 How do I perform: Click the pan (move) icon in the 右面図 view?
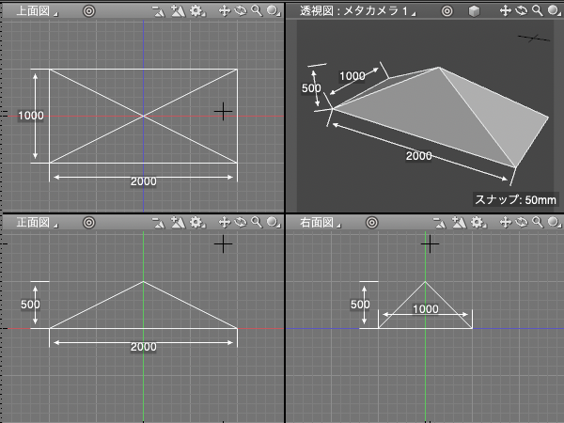507,223
